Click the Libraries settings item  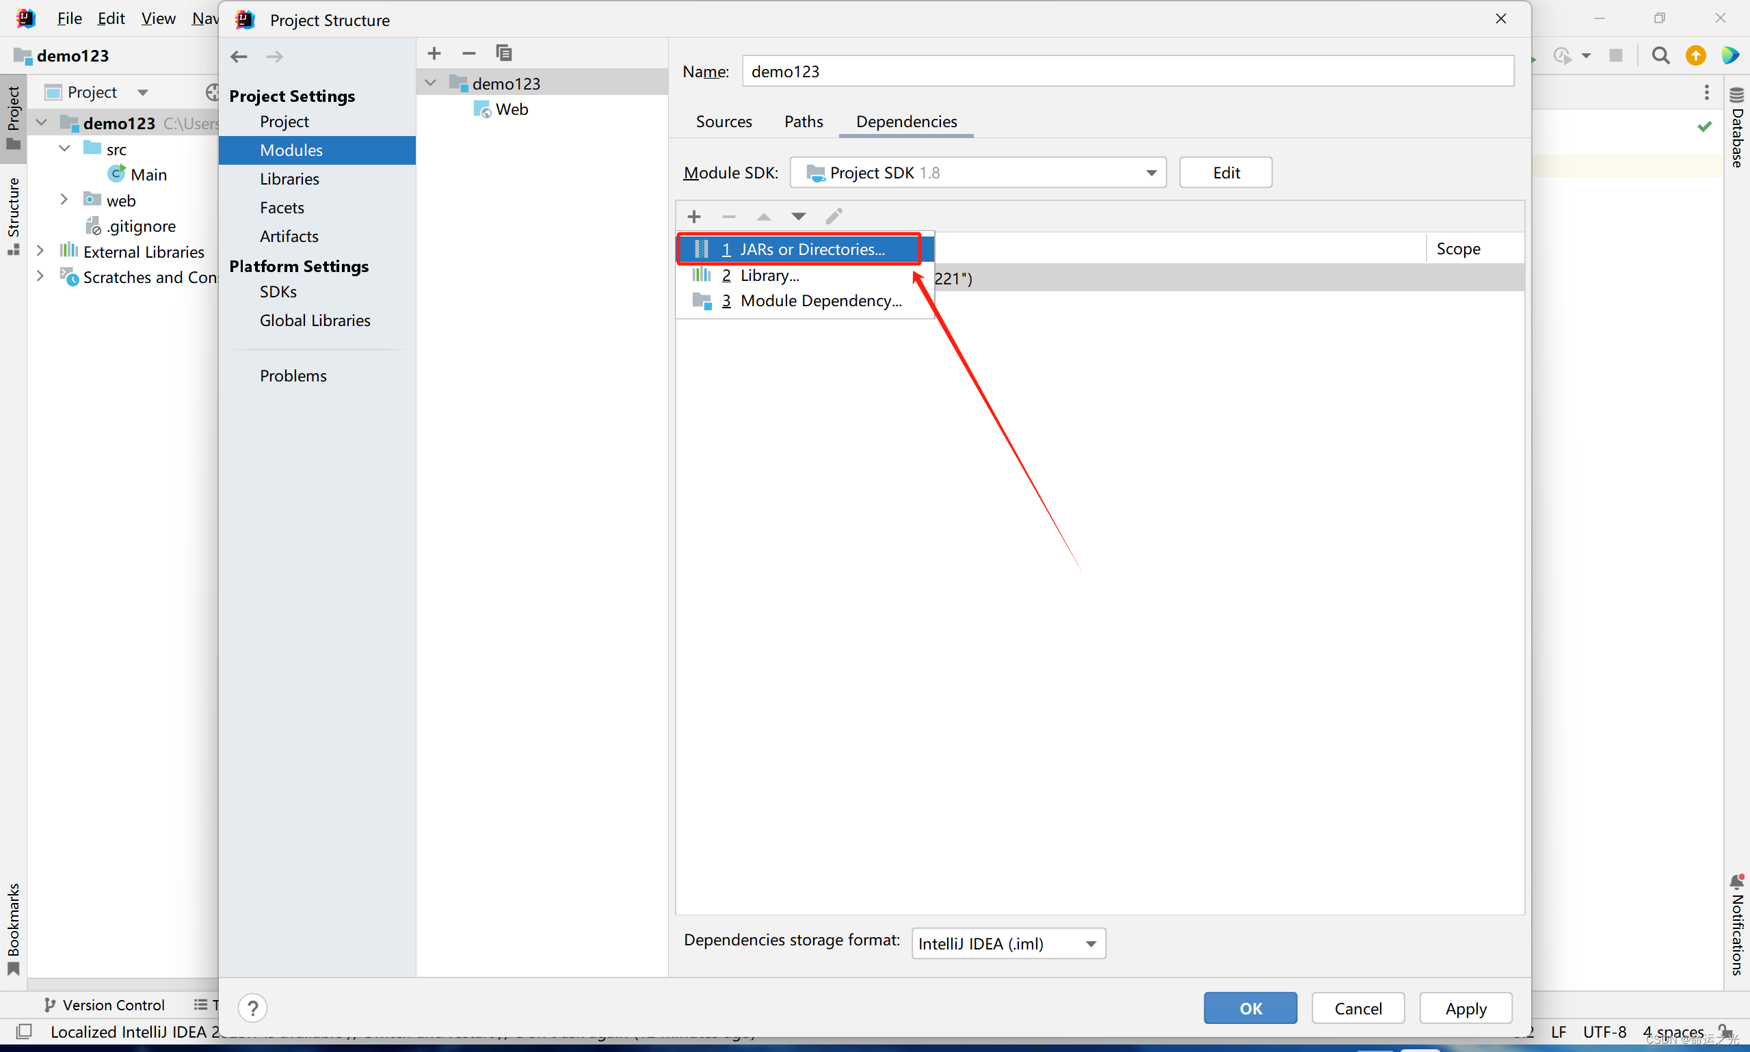[x=290, y=178]
